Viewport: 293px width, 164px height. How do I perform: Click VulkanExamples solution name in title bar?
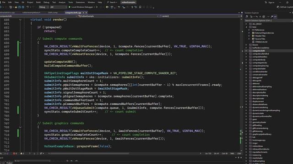pos(128,2)
